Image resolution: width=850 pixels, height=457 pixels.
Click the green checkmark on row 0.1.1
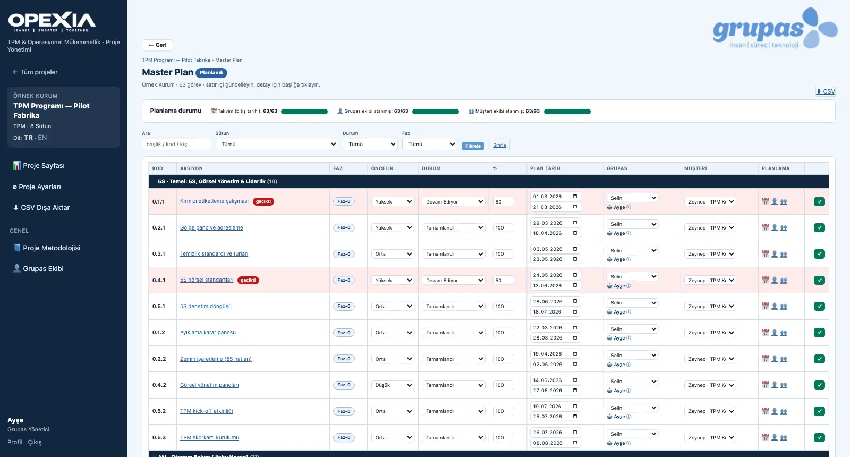819,201
